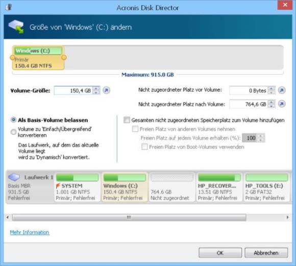Check 'Freien Platz von Boot-Volumes verwenden'
This screenshot has height=266, width=296.
(144, 147)
